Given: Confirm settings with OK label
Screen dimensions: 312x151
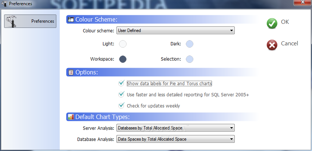Looking at the screenshot, I should click(285, 22).
